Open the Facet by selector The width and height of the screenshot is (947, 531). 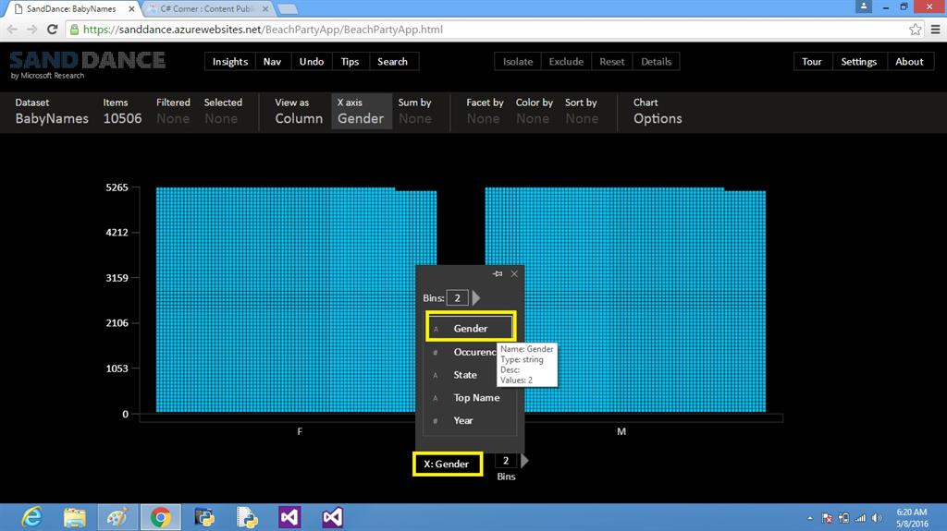485,111
